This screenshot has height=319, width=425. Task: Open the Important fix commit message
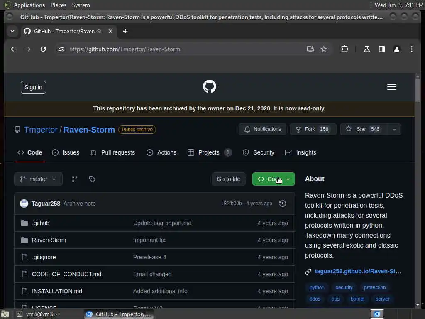tap(149, 240)
